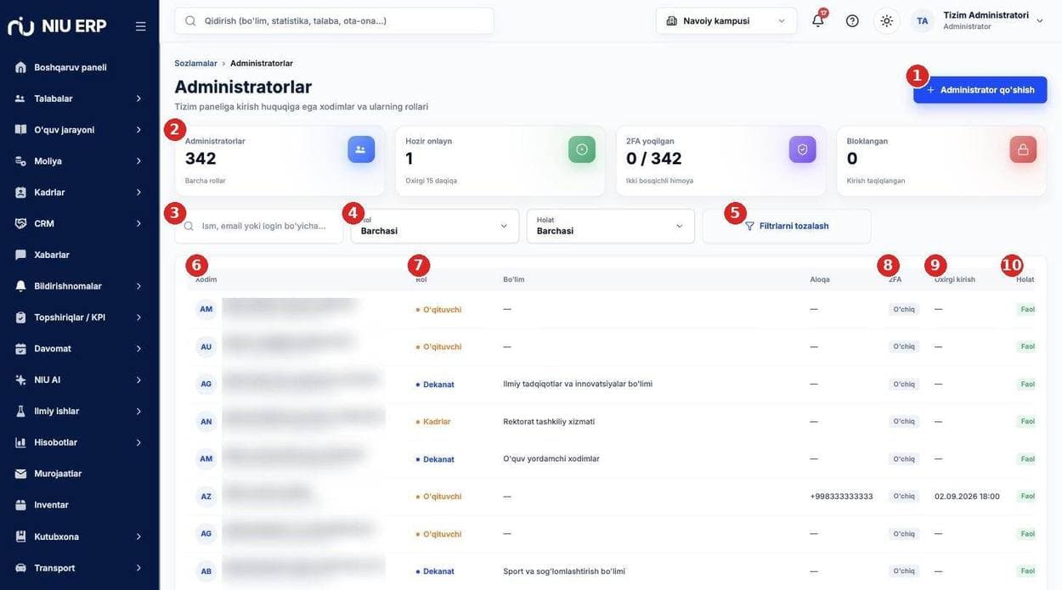Click the O'quv jarayoni book icon

20,130
